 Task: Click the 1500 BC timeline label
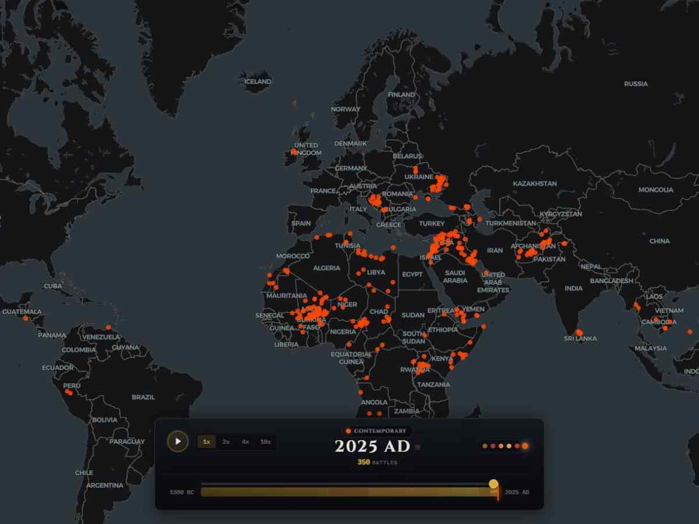coord(181,492)
